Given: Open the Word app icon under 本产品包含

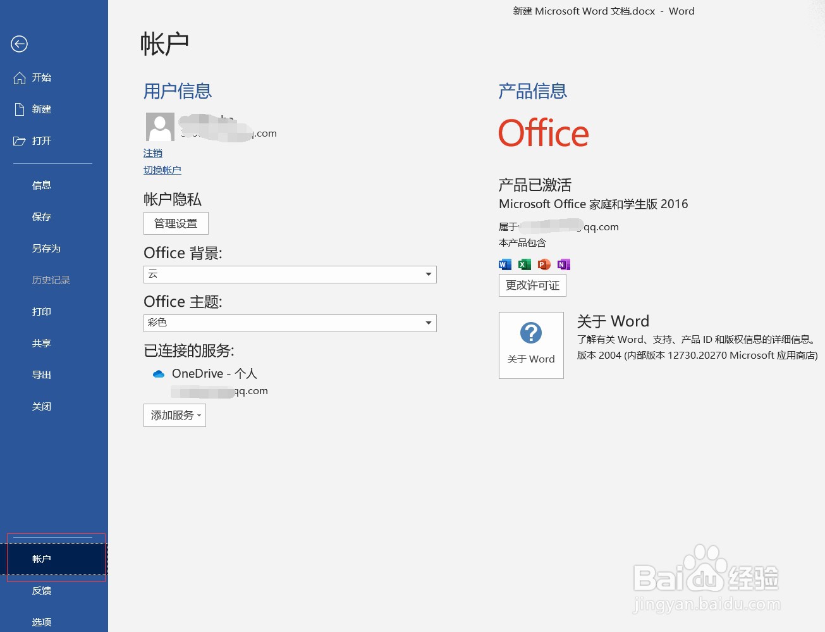Looking at the screenshot, I should [x=504, y=264].
